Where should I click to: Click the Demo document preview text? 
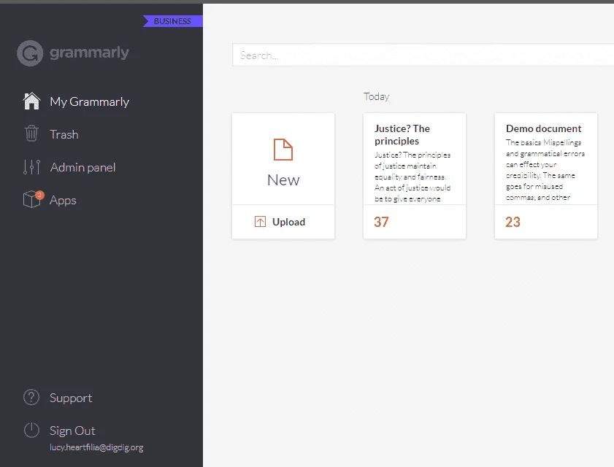pyautogui.click(x=545, y=170)
